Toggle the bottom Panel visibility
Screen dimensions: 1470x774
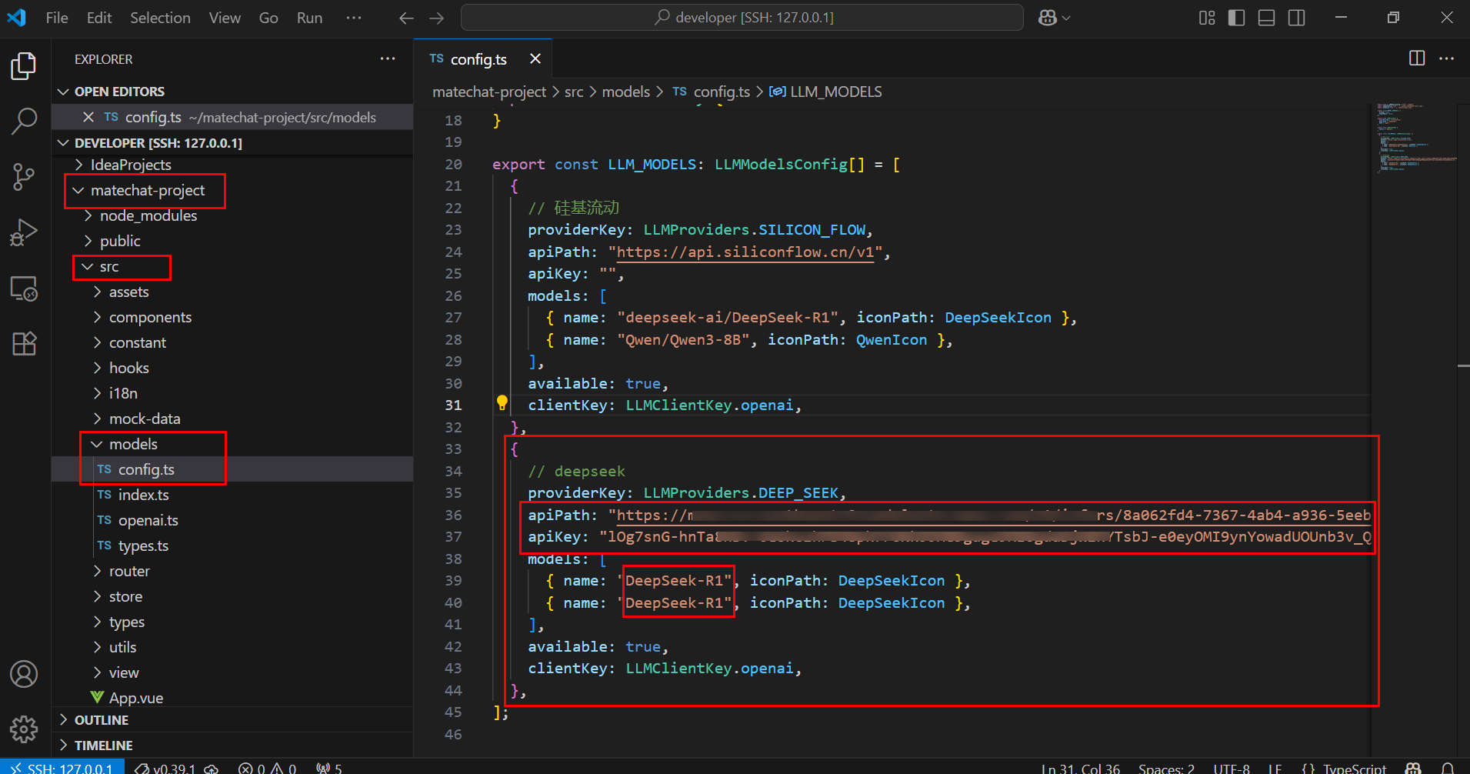tap(1267, 18)
